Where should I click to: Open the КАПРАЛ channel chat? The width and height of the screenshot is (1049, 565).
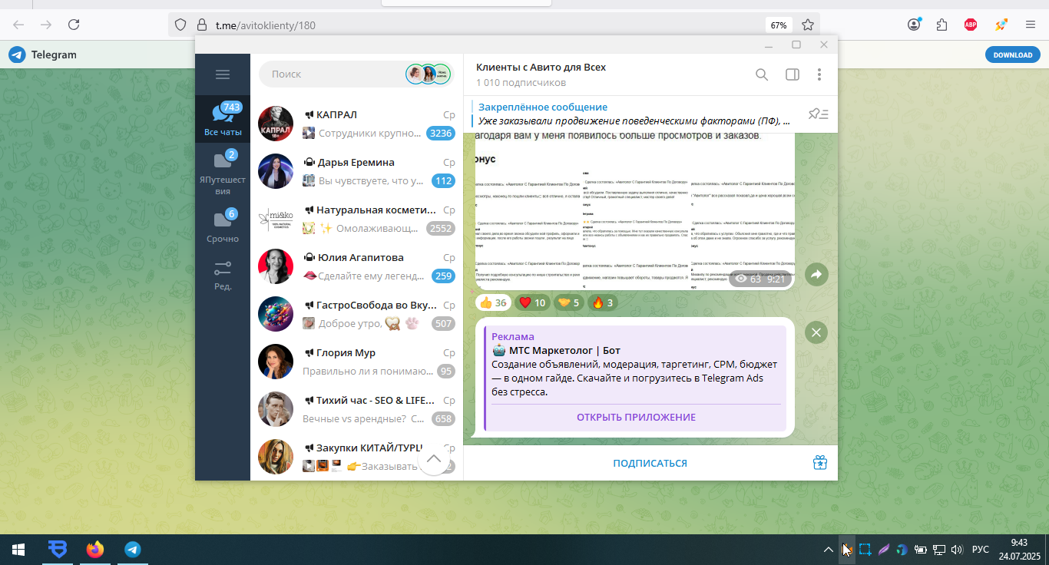357,124
